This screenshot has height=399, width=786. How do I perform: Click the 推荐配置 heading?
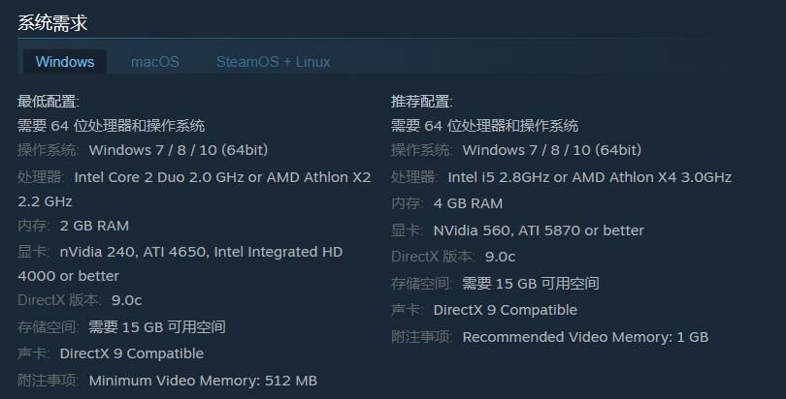point(422,102)
